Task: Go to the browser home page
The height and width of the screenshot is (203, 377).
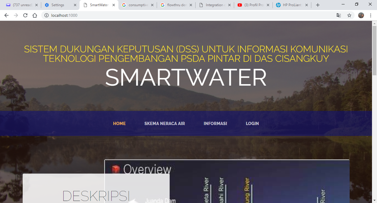Action: pyautogui.click(x=35, y=15)
